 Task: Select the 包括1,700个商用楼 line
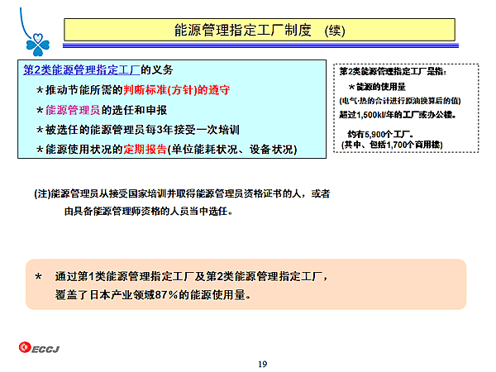click(x=392, y=145)
